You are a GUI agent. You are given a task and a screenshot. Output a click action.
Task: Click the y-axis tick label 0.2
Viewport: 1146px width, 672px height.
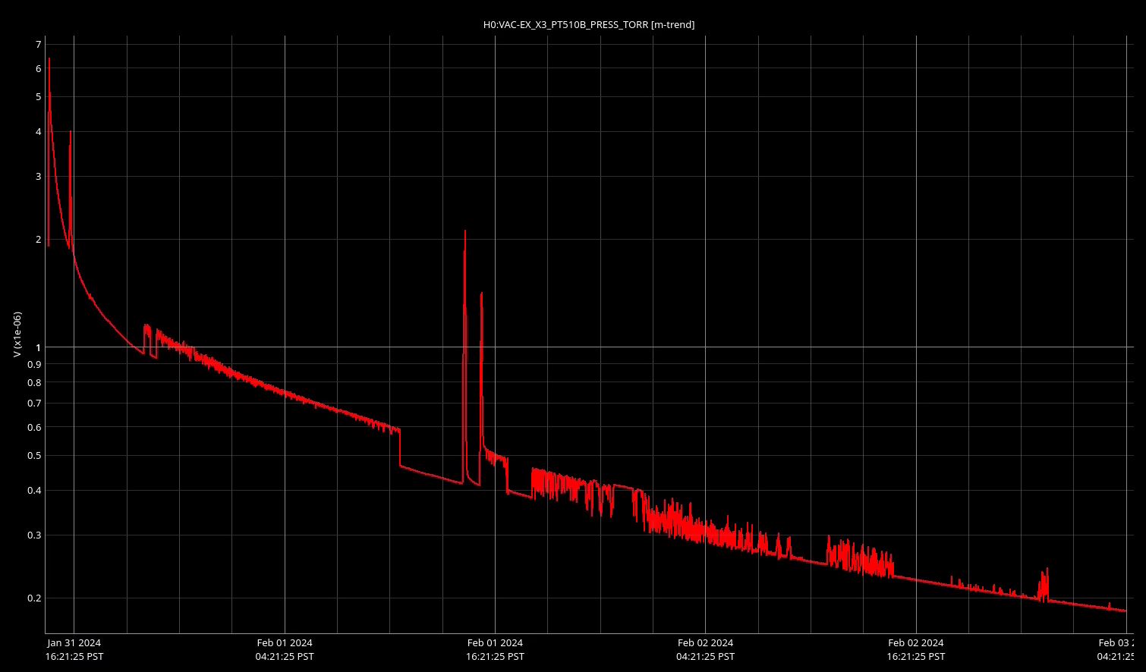coord(33,598)
